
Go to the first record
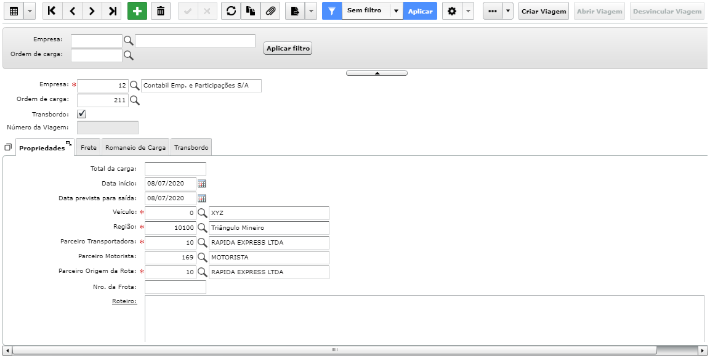coord(52,11)
